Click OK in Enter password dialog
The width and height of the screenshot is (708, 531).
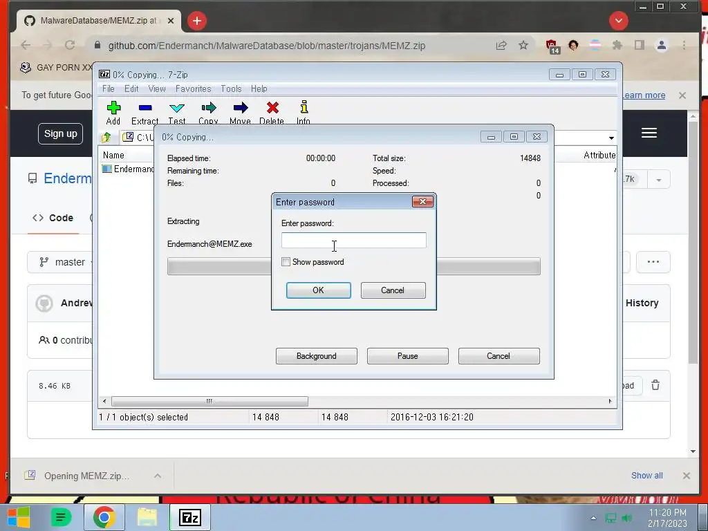click(318, 290)
